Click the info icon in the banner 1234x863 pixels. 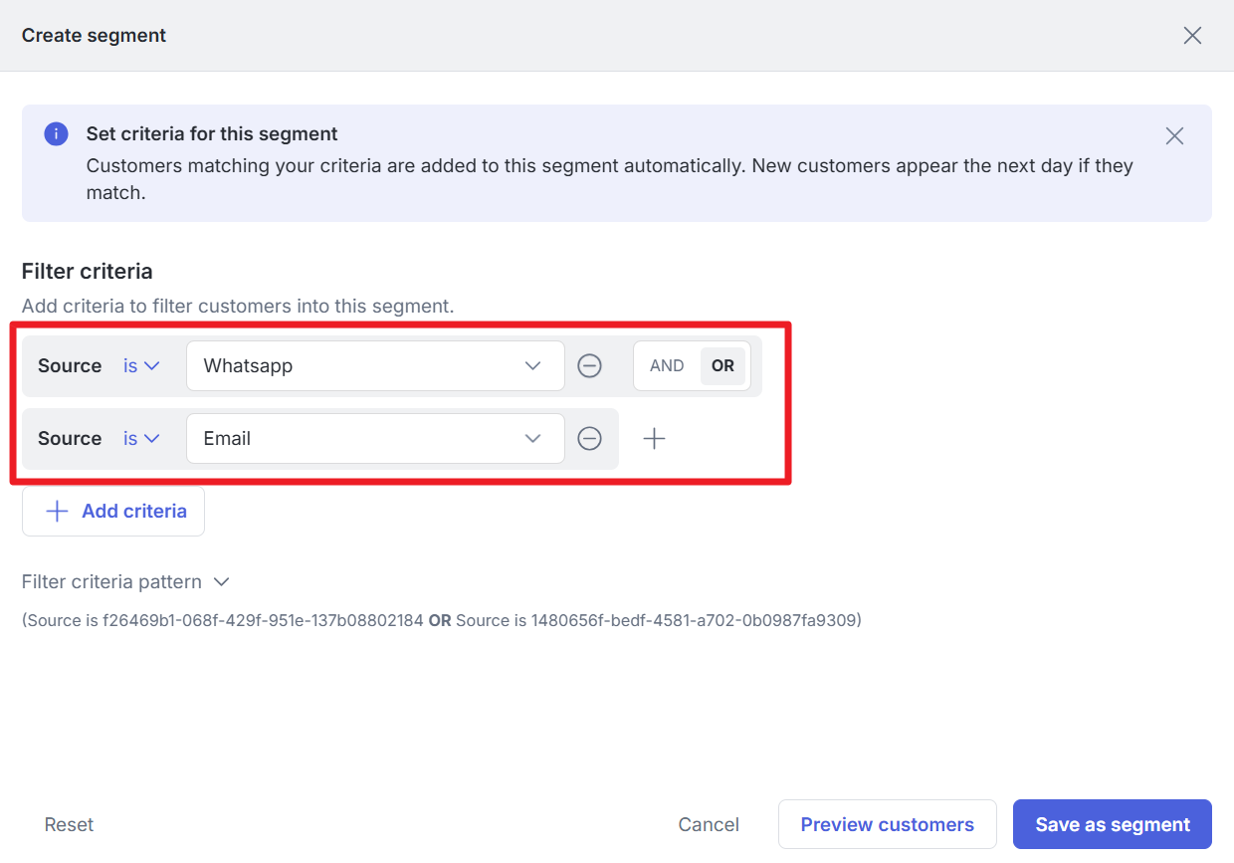click(x=56, y=133)
